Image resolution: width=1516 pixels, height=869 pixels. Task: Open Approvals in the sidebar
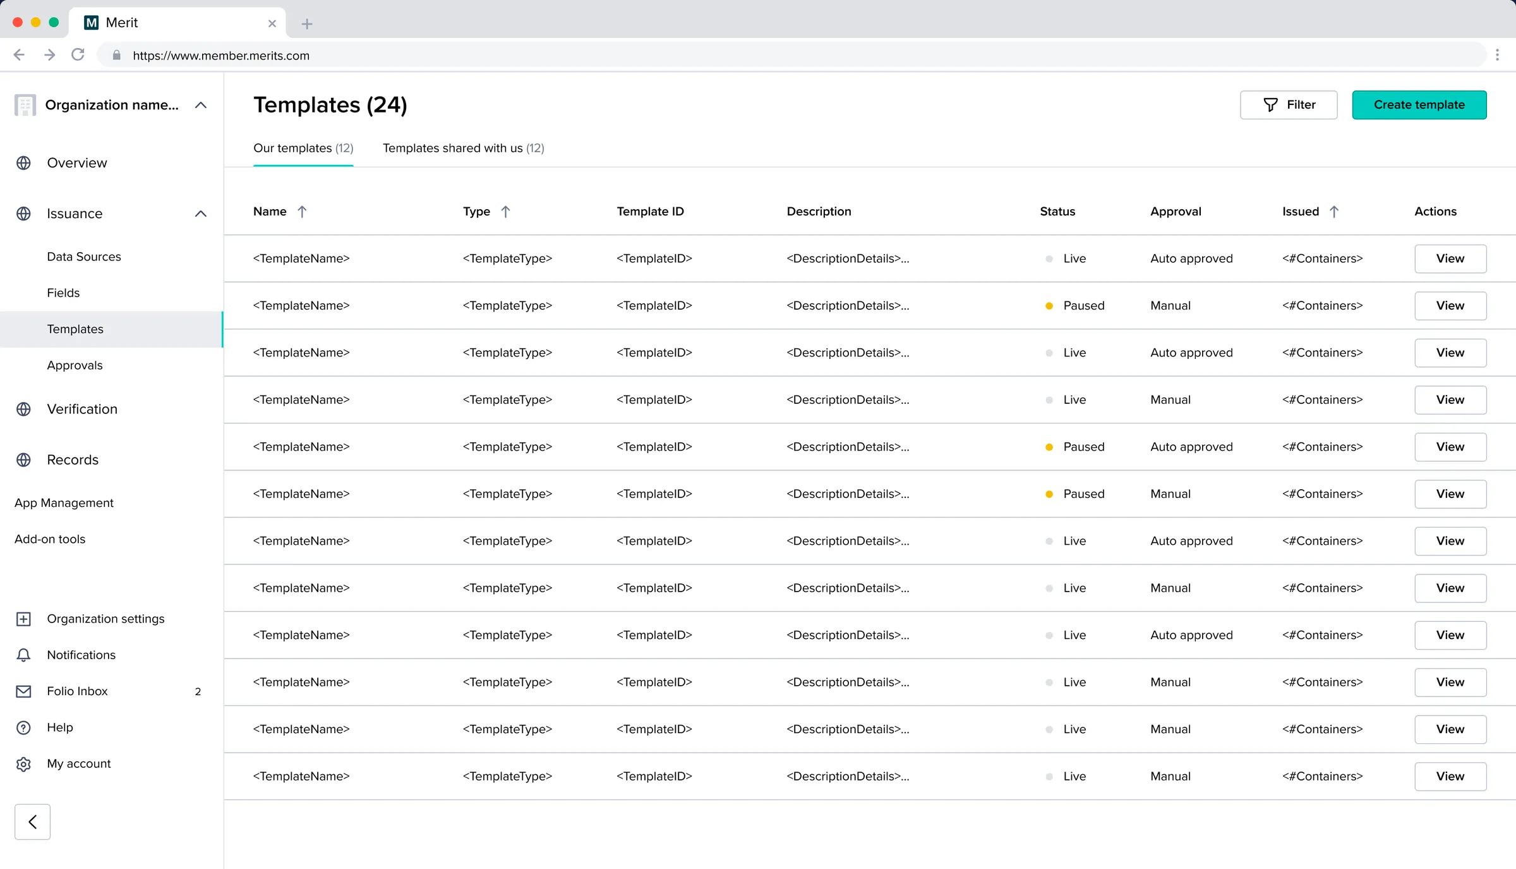[x=75, y=365]
